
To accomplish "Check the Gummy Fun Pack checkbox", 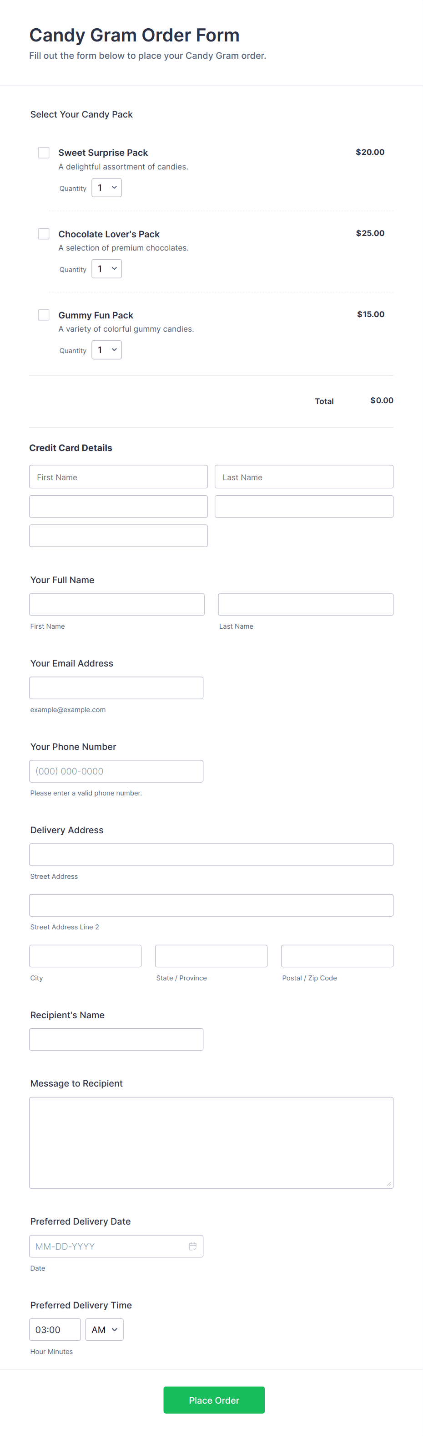I will coord(43,315).
